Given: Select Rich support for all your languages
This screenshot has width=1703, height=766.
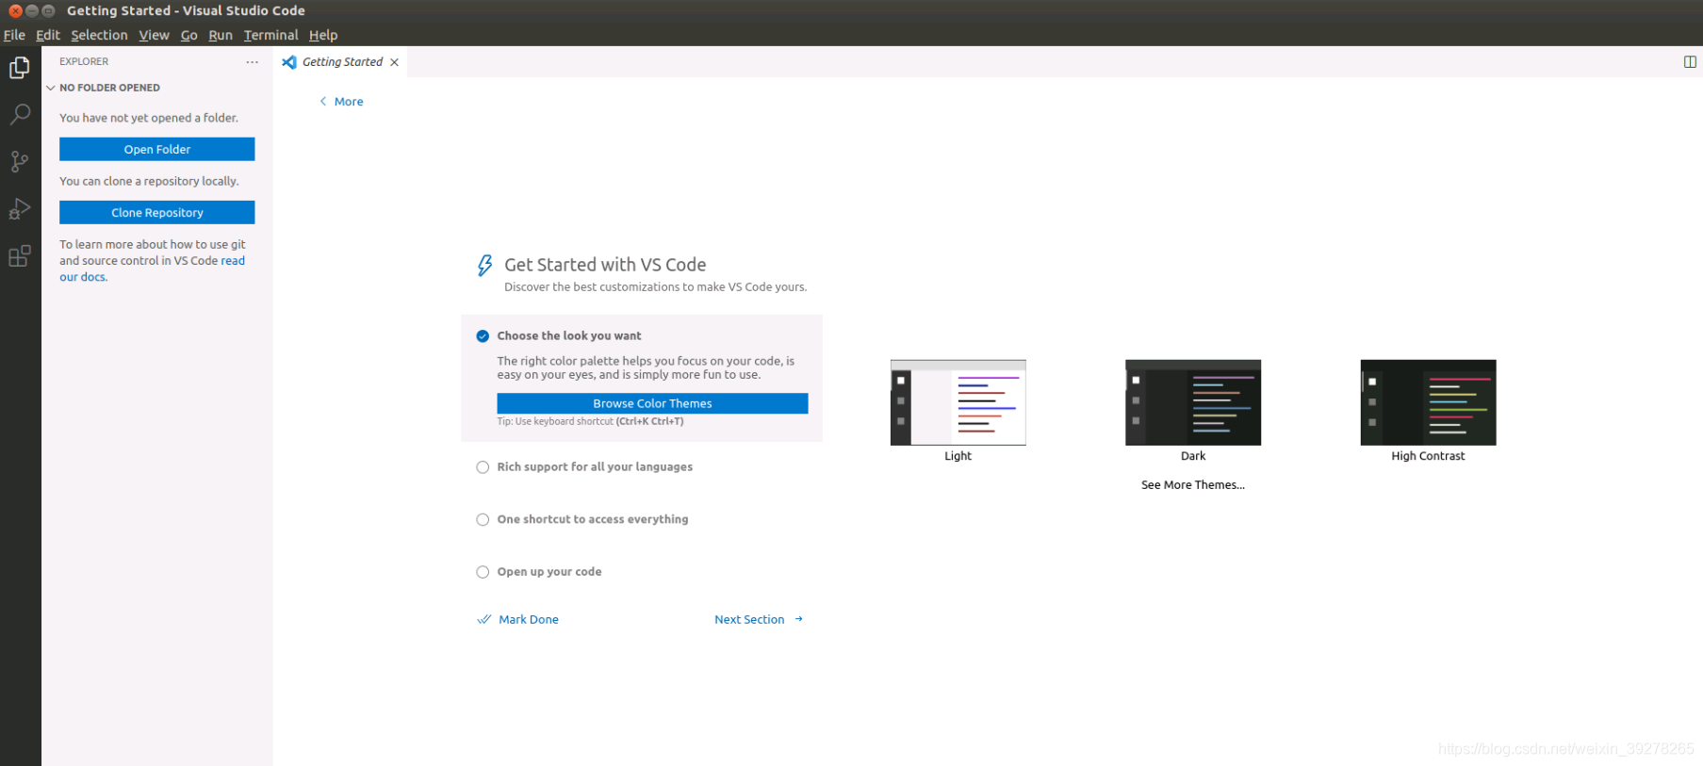Looking at the screenshot, I should pyautogui.click(x=595, y=466).
